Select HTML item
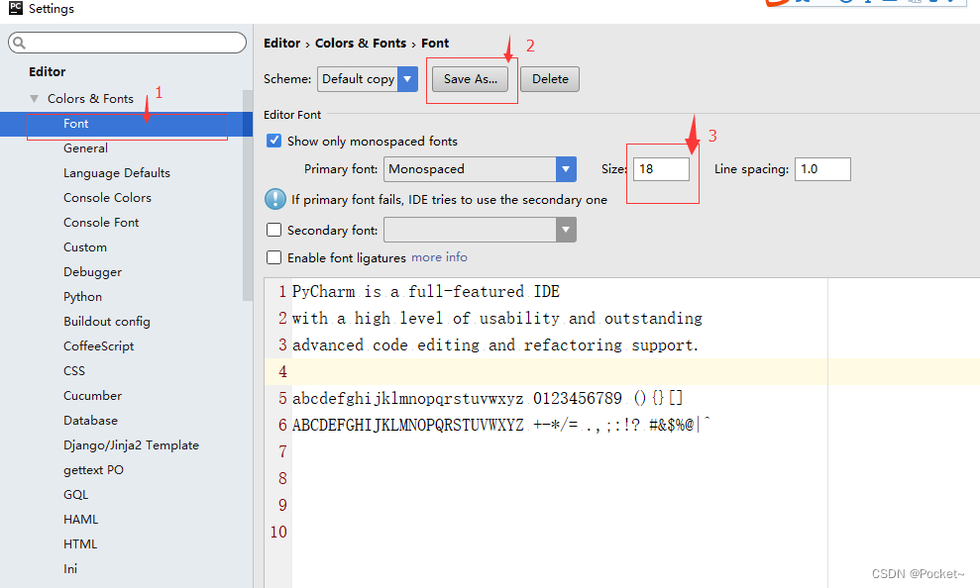This screenshot has height=588, width=980. pos(80,543)
